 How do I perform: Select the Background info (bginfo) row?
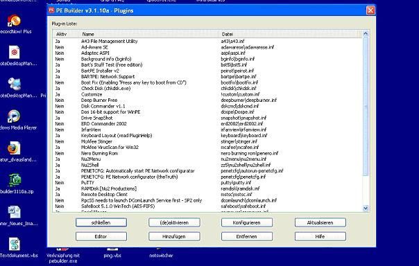click(x=207, y=59)
